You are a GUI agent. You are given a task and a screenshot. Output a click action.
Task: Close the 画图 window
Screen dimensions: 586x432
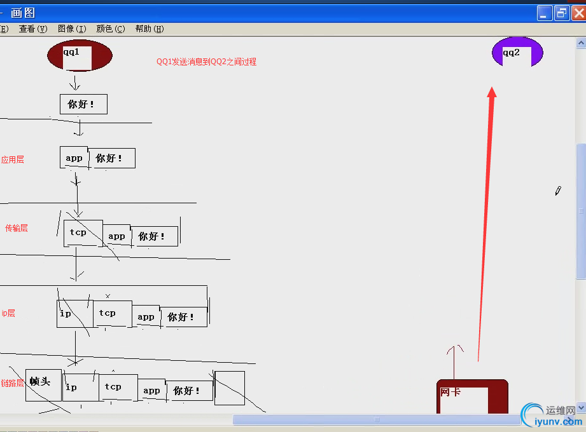coord(579,13)
